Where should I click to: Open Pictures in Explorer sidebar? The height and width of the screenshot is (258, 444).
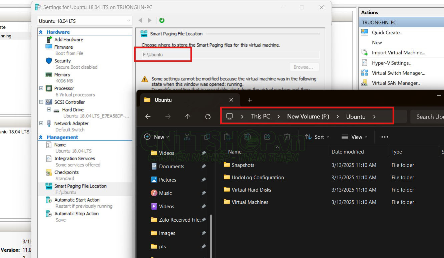point(167,180)
